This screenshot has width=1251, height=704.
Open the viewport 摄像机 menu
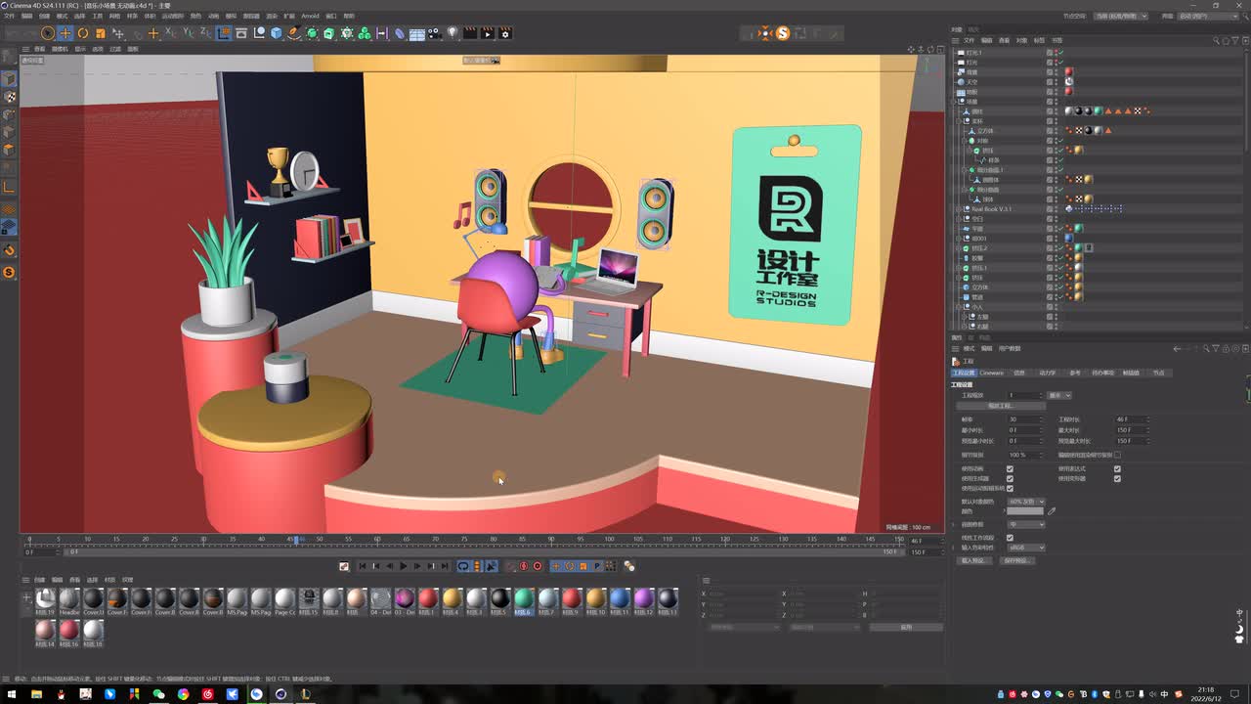(x=60, y=49)
